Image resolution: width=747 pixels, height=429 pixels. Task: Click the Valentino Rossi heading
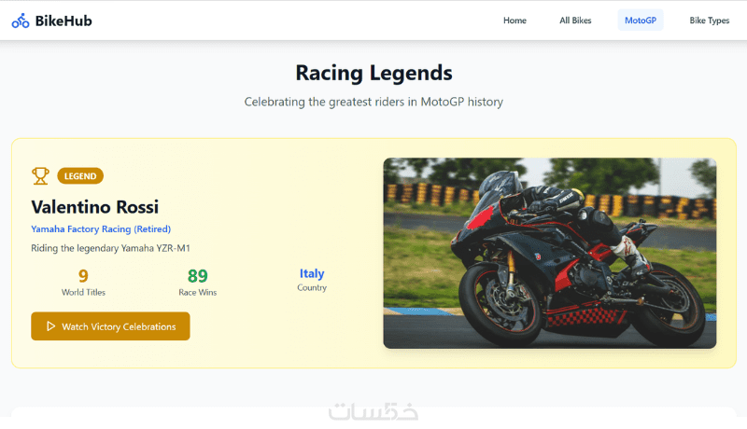tap(95, 207)
